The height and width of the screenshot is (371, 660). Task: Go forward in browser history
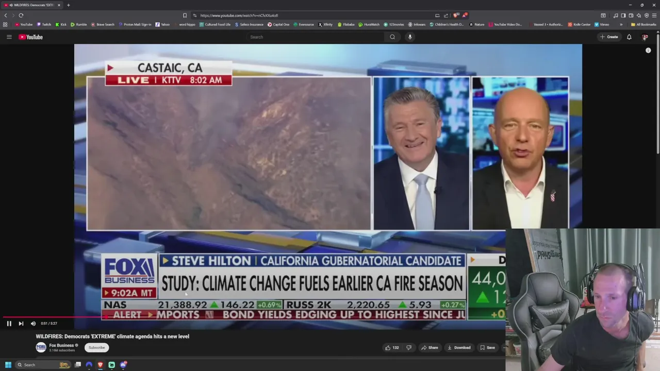pos(13,15)
